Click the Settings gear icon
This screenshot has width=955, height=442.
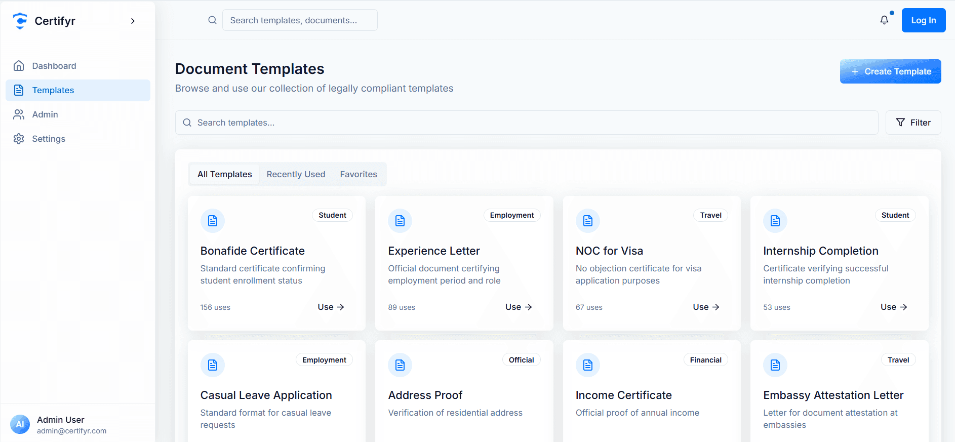pyautogui.click(x=19, y=139)
